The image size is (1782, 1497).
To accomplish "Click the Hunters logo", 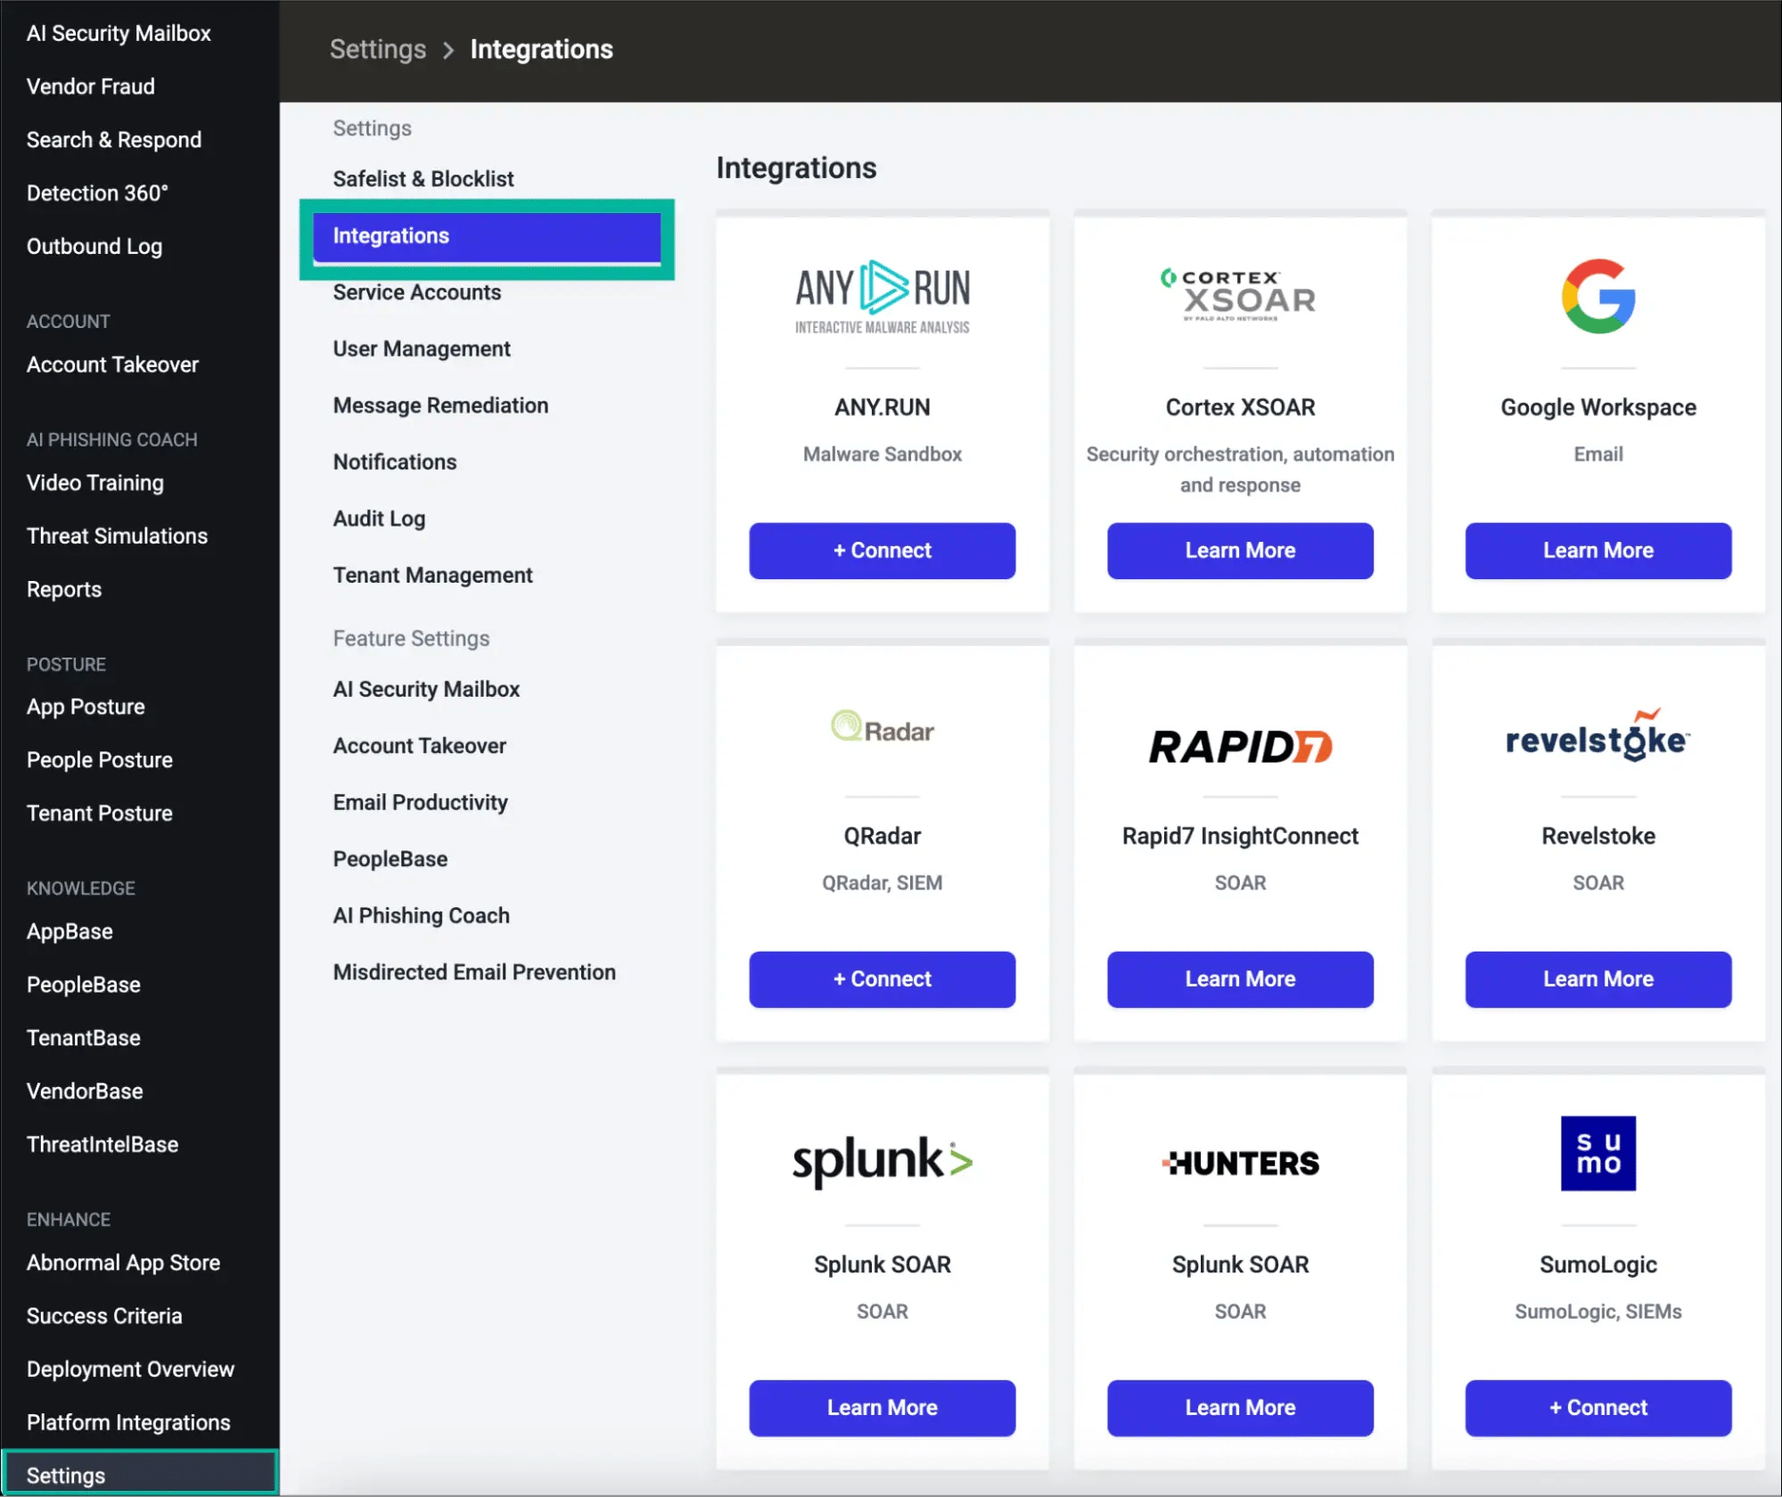I will (1240, 1163).
